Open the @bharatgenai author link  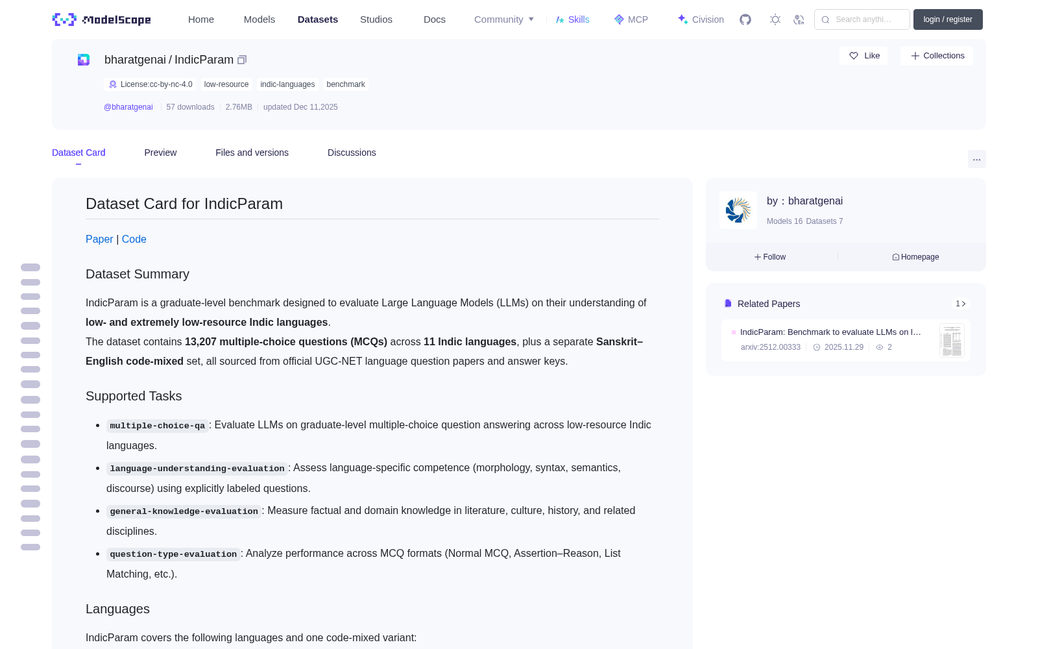128,107
